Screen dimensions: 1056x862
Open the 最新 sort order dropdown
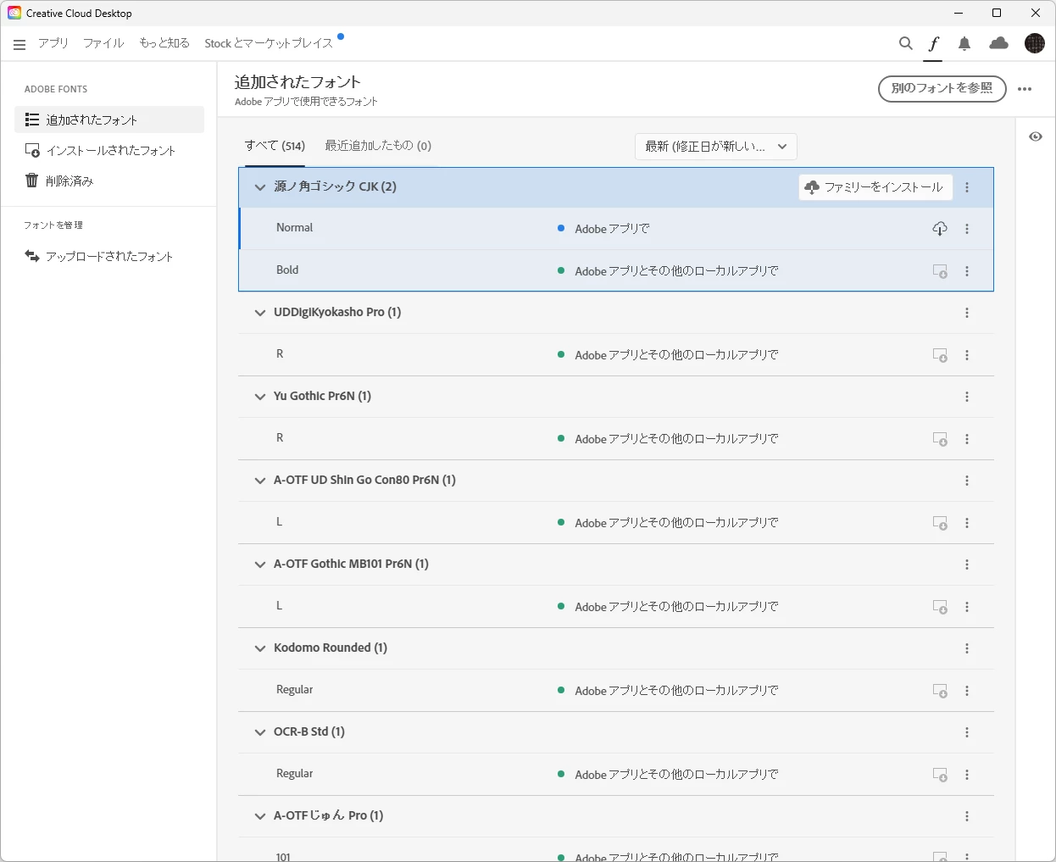716,147
